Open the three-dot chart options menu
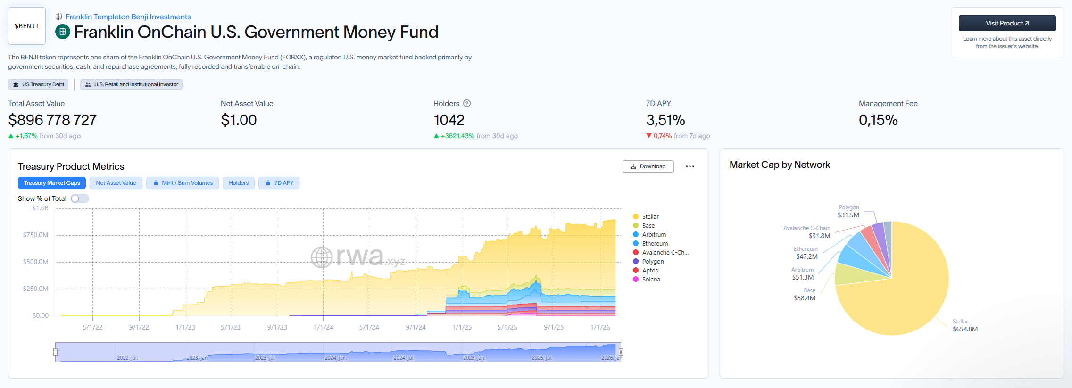The width and height of the screenshot is (1072, 388). click(690, 166)
